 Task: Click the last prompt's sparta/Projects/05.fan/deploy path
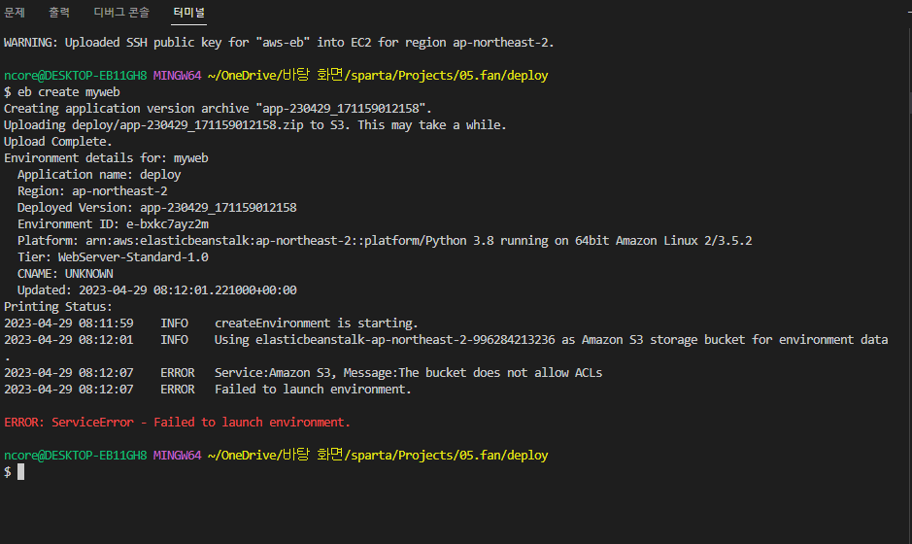click(450, 455)
